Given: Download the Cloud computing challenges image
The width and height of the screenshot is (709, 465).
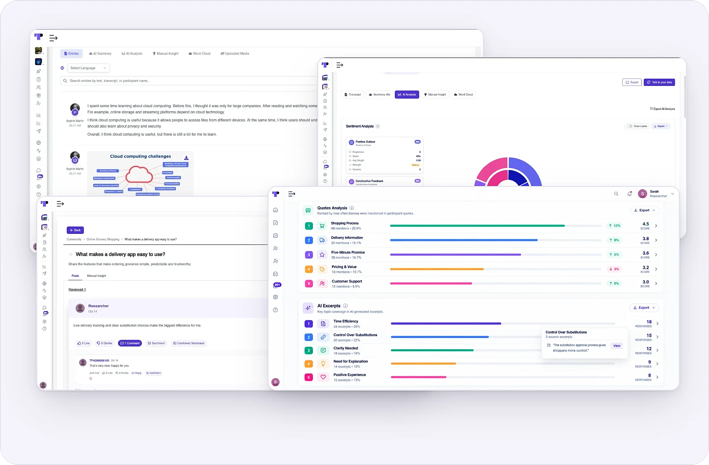Looking at the screenshot, I should (x=186, y=158).
